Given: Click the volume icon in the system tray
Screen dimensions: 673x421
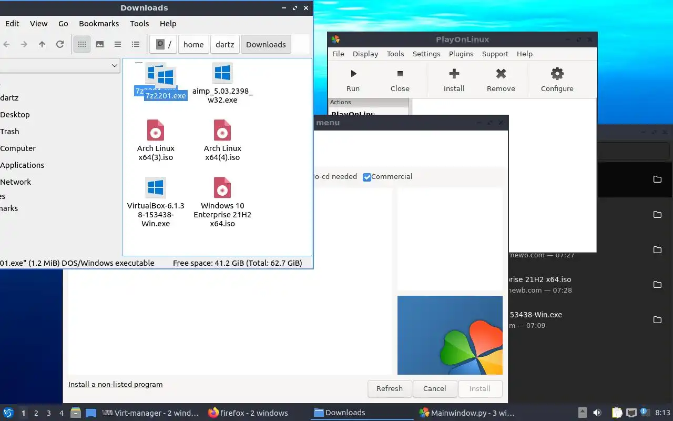Looking at the screenshot, I should [x=597, y=413].
